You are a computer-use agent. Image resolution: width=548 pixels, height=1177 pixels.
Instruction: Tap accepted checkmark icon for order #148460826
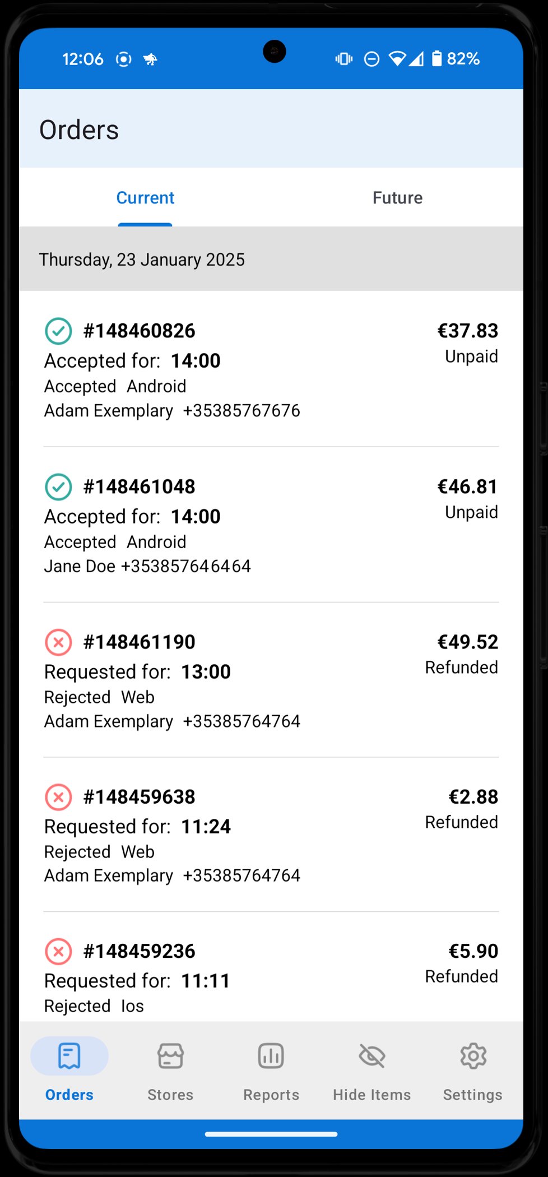58,331
